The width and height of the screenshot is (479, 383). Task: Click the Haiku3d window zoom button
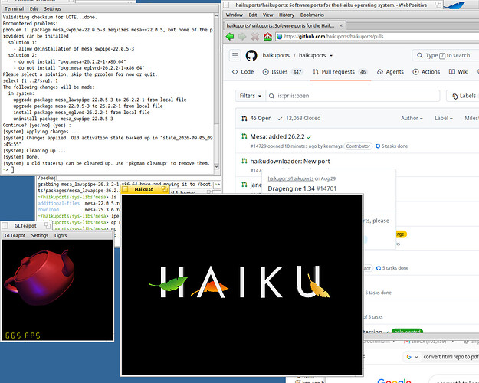(x=164, y=189)
